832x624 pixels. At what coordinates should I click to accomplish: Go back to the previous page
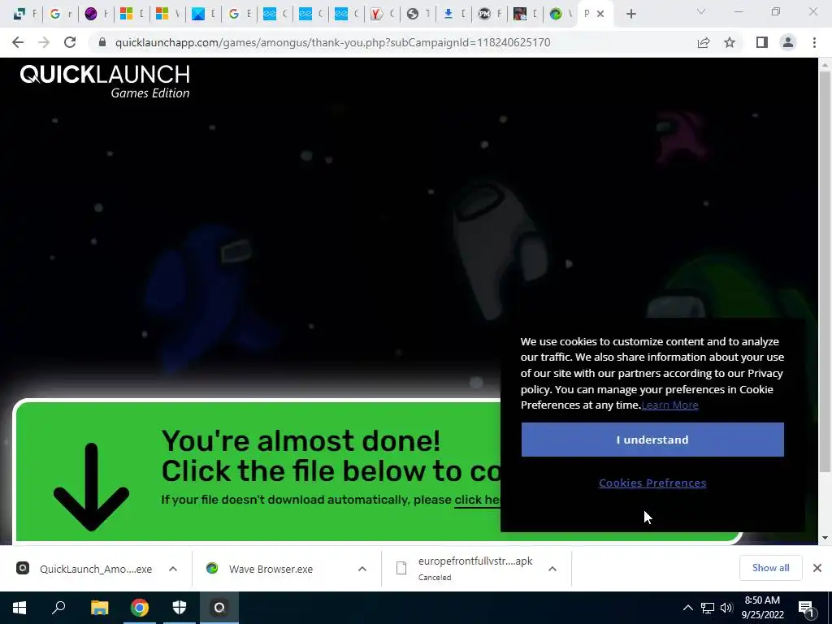coord(18,42)
